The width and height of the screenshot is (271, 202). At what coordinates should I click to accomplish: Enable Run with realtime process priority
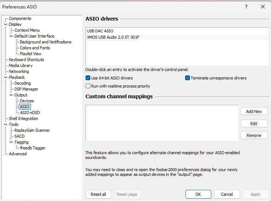88,86
